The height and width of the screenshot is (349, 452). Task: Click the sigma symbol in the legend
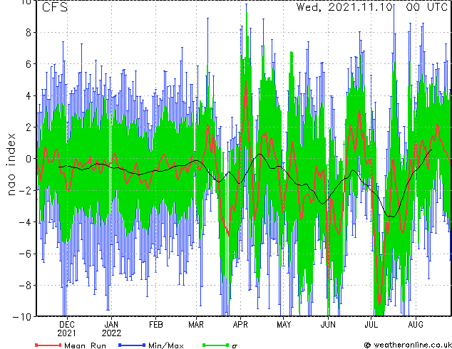pyautogui.click(x=235, y=346)
